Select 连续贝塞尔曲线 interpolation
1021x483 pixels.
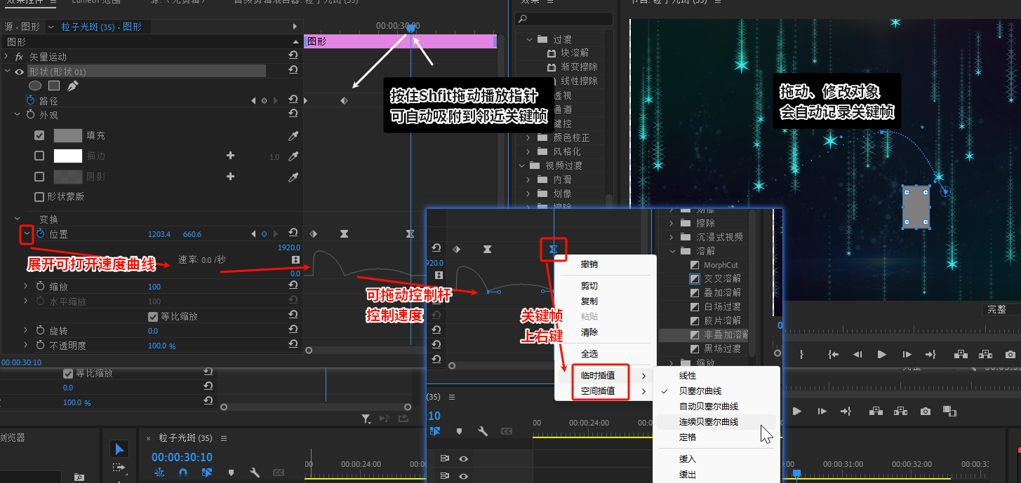click(709, 422)
